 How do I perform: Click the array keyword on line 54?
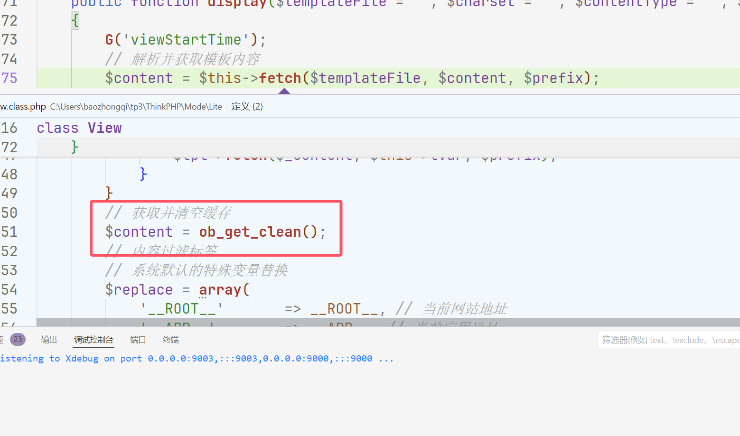tap(220, 290)
